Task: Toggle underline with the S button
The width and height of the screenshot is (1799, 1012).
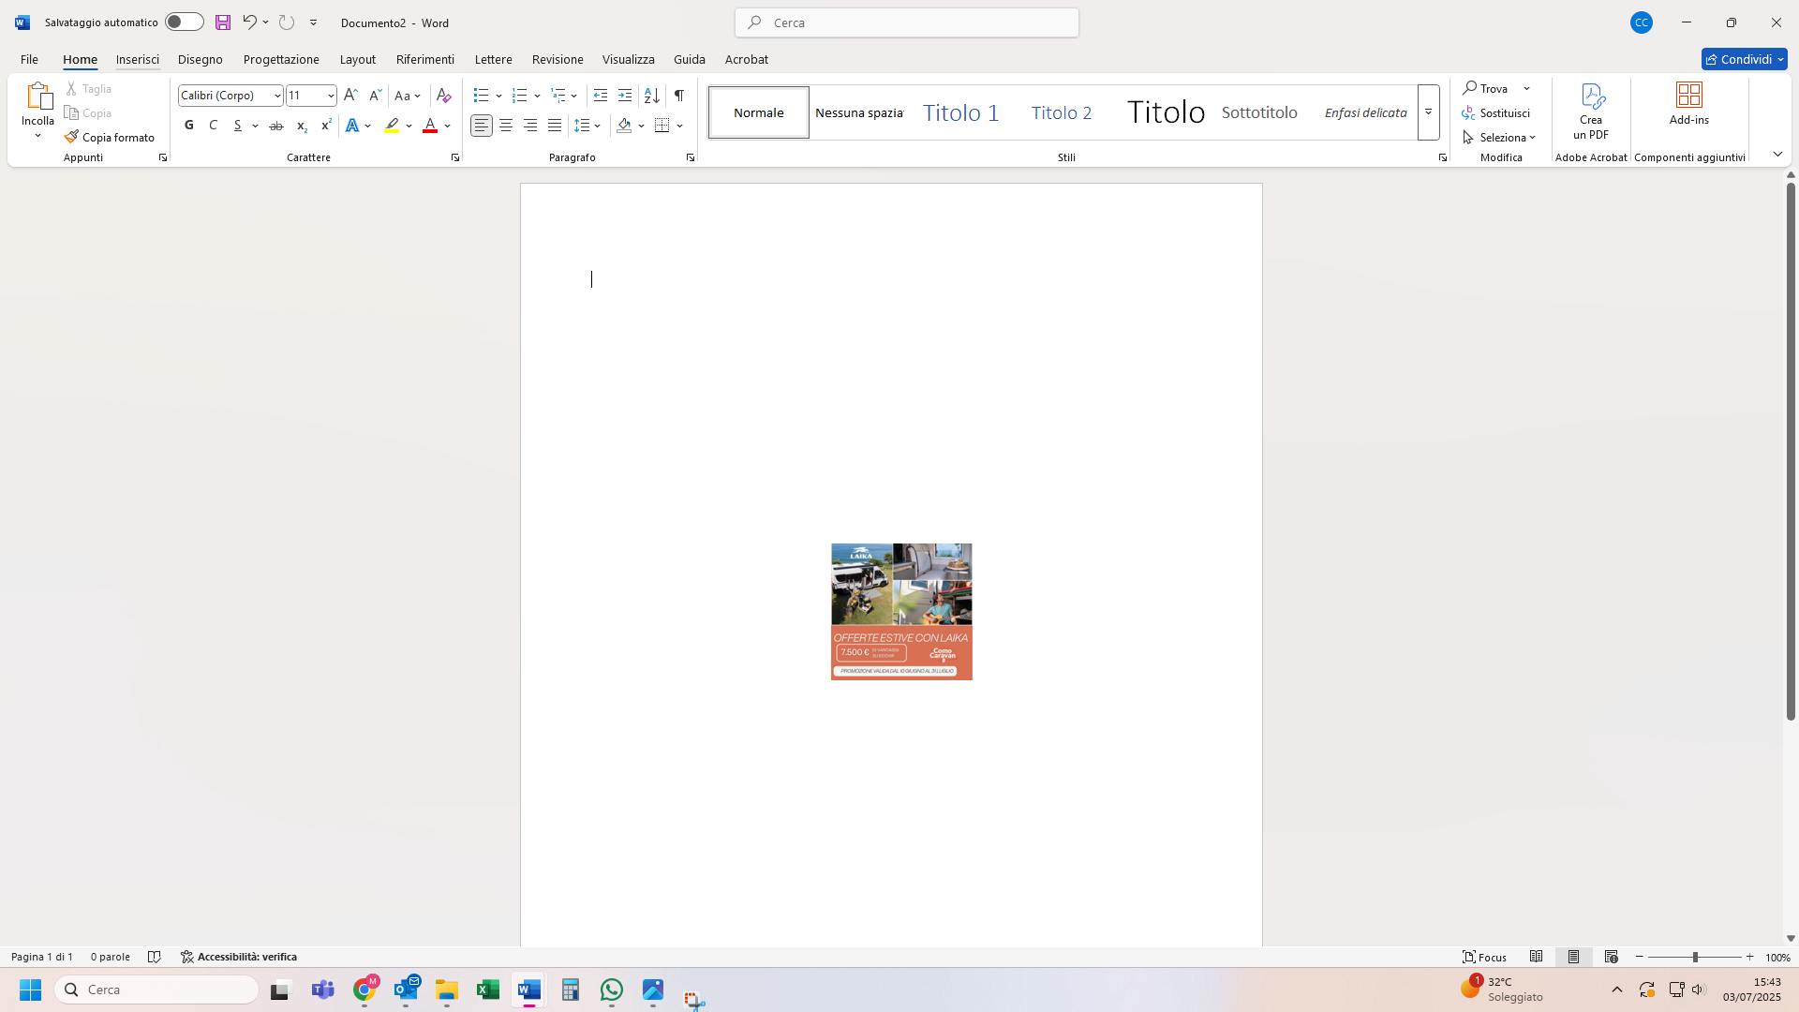Action: pyautogui.click(x=238, y=126)
